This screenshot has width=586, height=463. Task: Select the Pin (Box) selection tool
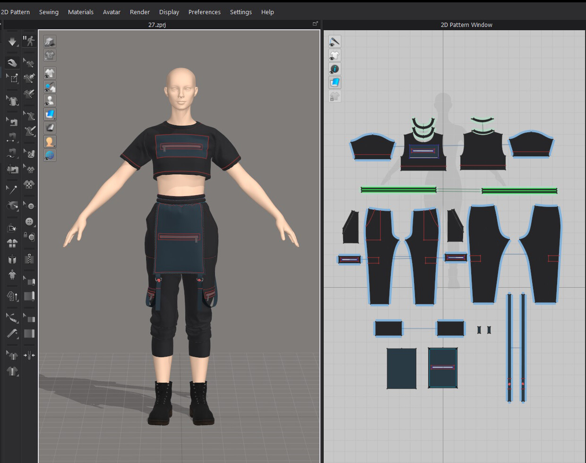12,78
